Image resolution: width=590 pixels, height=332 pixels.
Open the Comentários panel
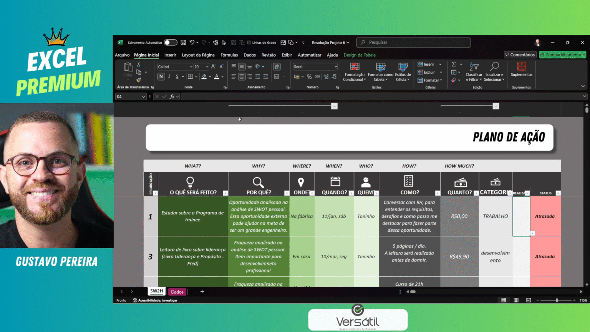pyautogui.click(x=520, y=55)
